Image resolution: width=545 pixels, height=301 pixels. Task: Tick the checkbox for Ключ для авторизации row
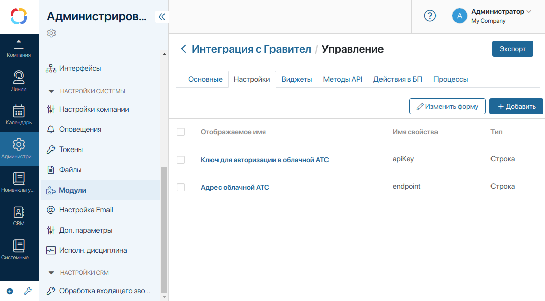181,160
